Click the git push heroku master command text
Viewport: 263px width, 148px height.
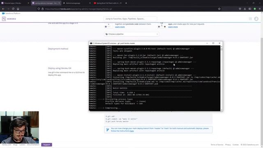[118, 121]
